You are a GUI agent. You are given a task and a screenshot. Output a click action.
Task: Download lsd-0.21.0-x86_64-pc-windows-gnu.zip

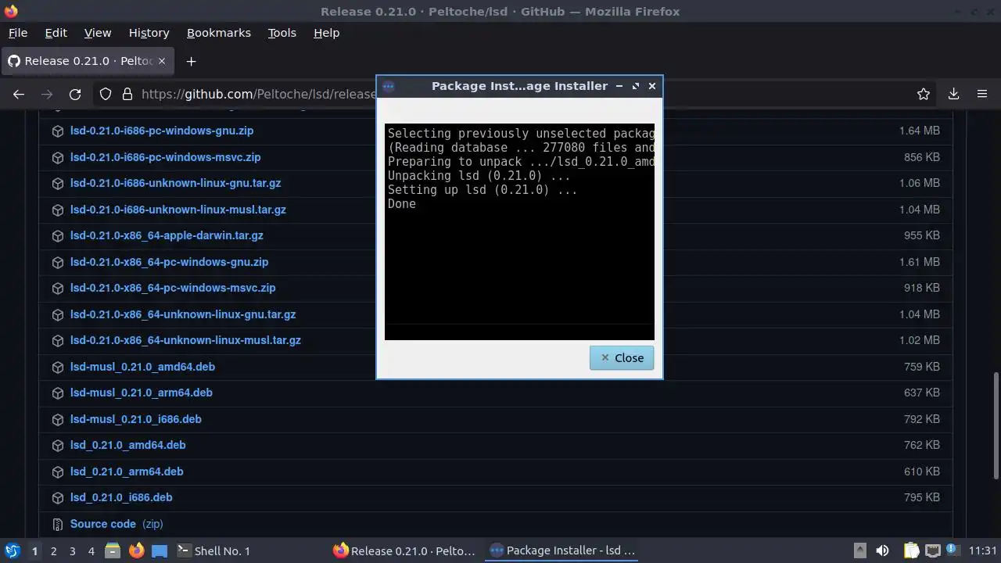pyautogui.click(x=169, y=262)
